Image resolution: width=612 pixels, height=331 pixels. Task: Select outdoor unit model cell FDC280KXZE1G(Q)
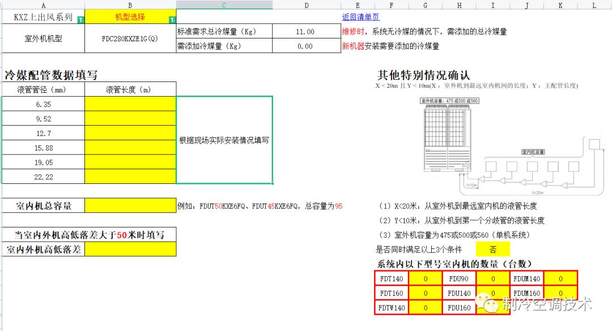pyautogui.click(x=130, y=38)
